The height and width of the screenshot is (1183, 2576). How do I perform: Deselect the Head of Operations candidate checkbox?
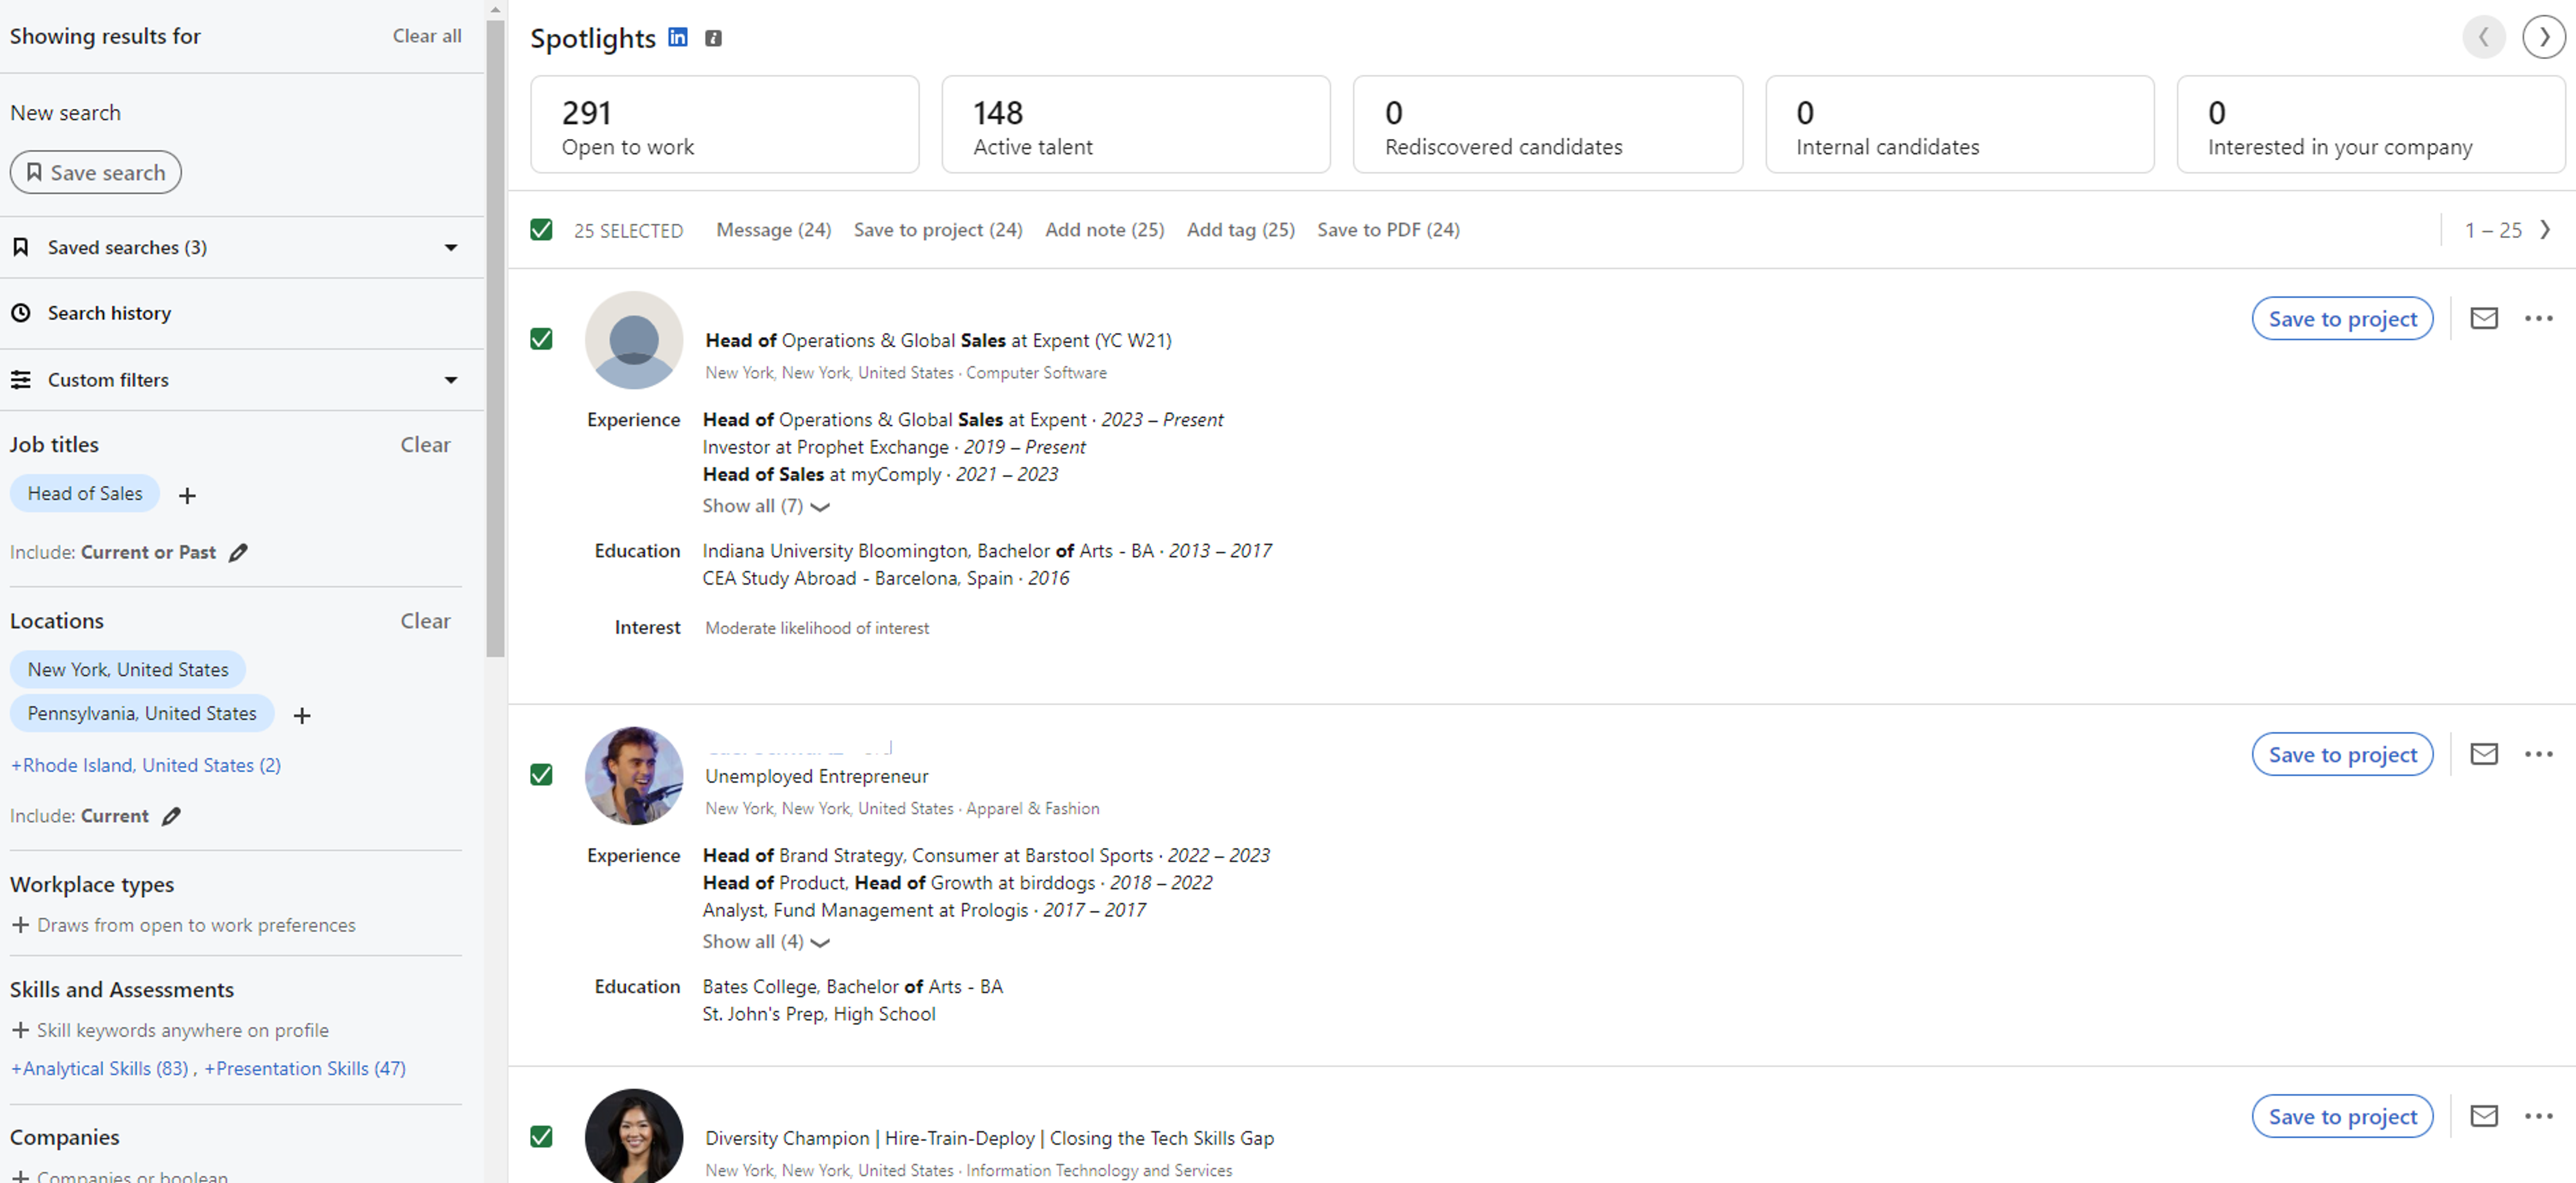(541, 340)
